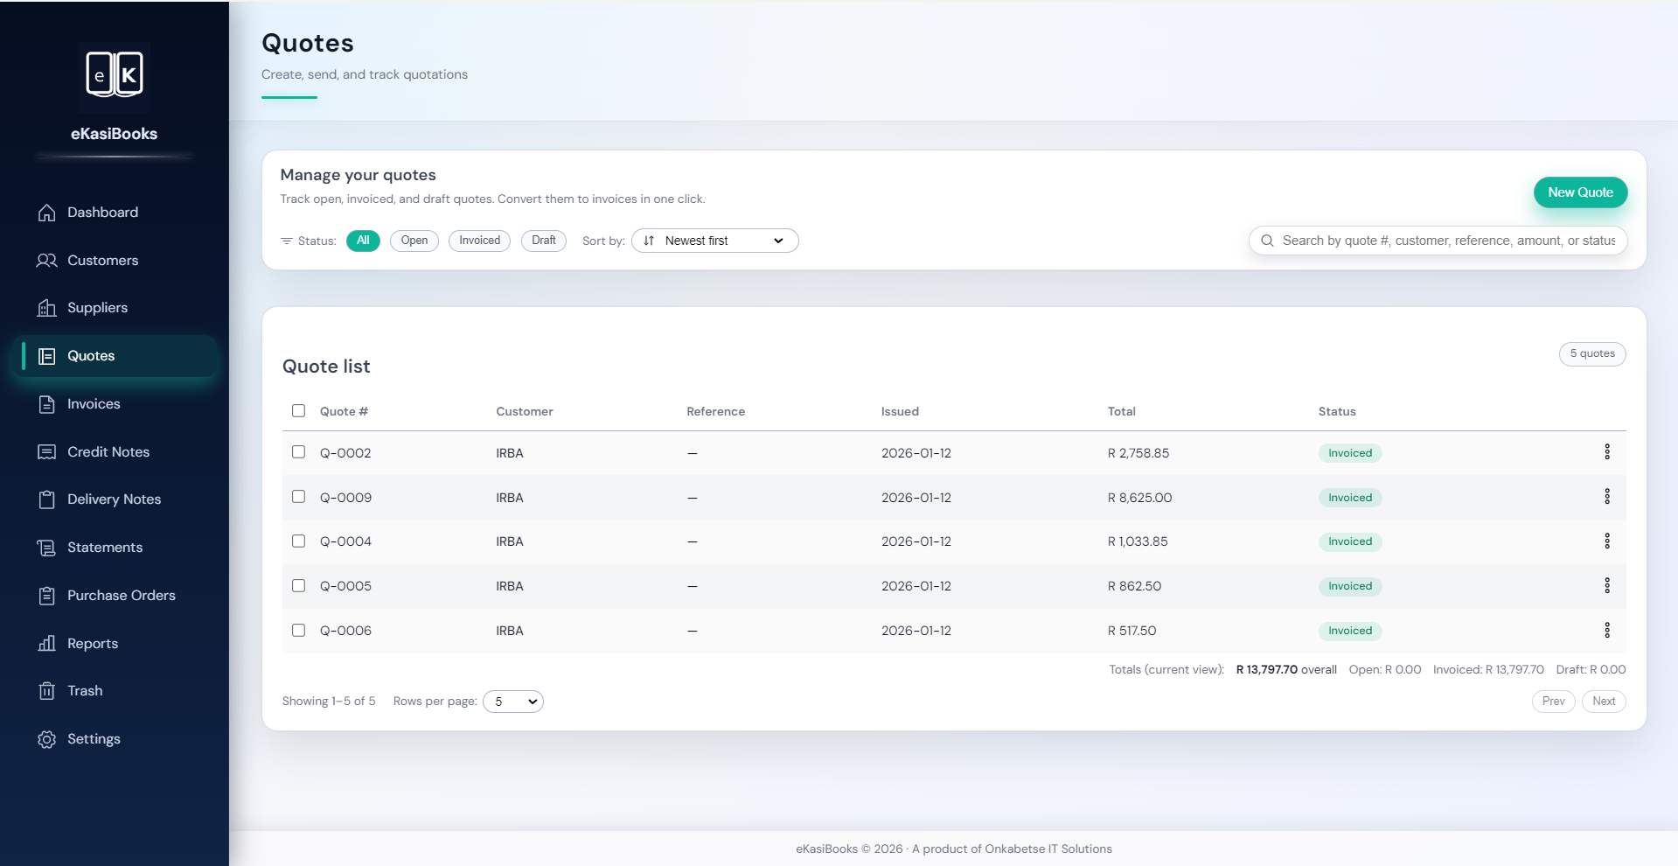Select all quotes with the header checkbox
This screenshot has width=1678, height=866.
(x=298, y=410)
